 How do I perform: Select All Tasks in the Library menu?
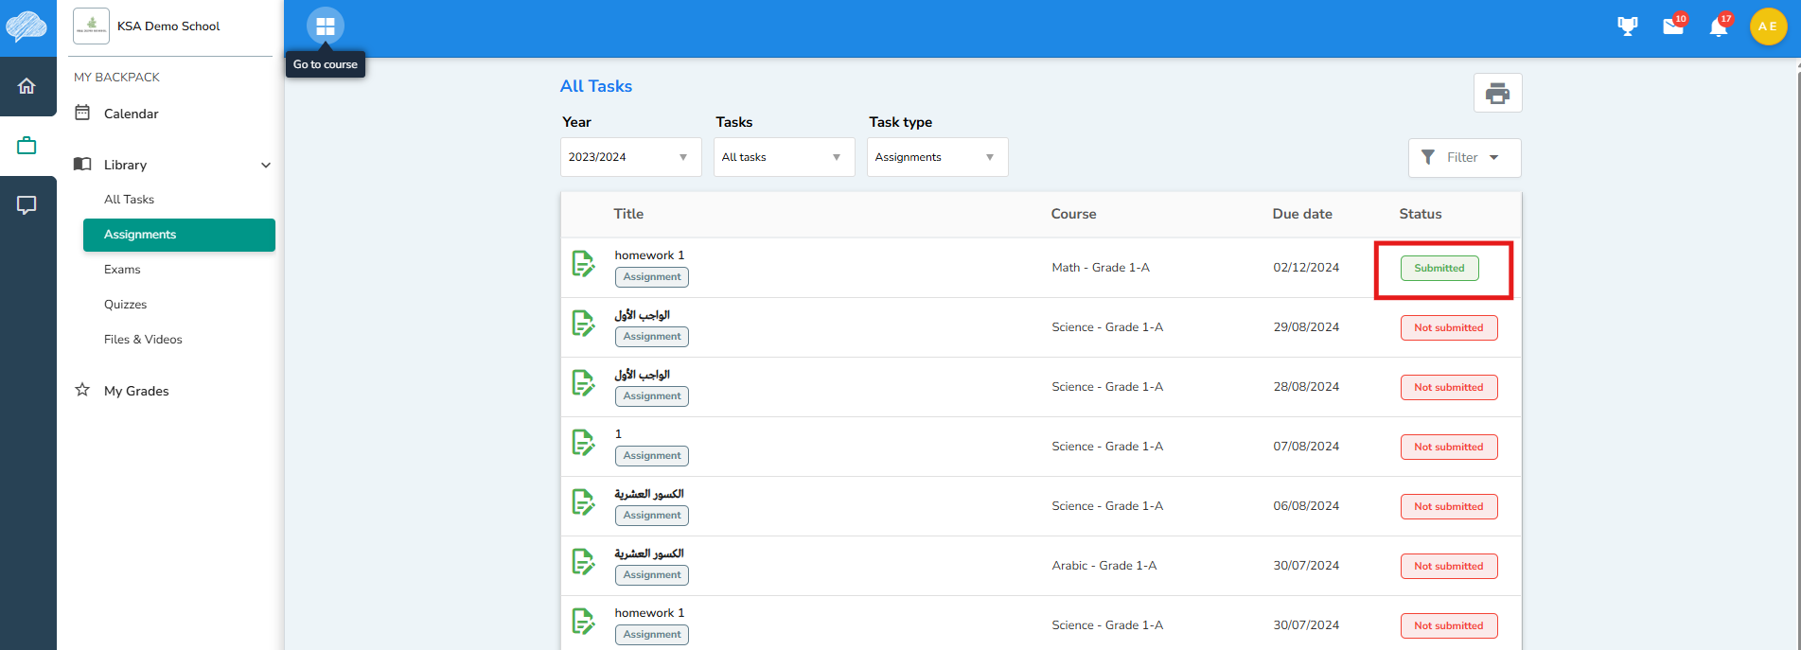129,200
